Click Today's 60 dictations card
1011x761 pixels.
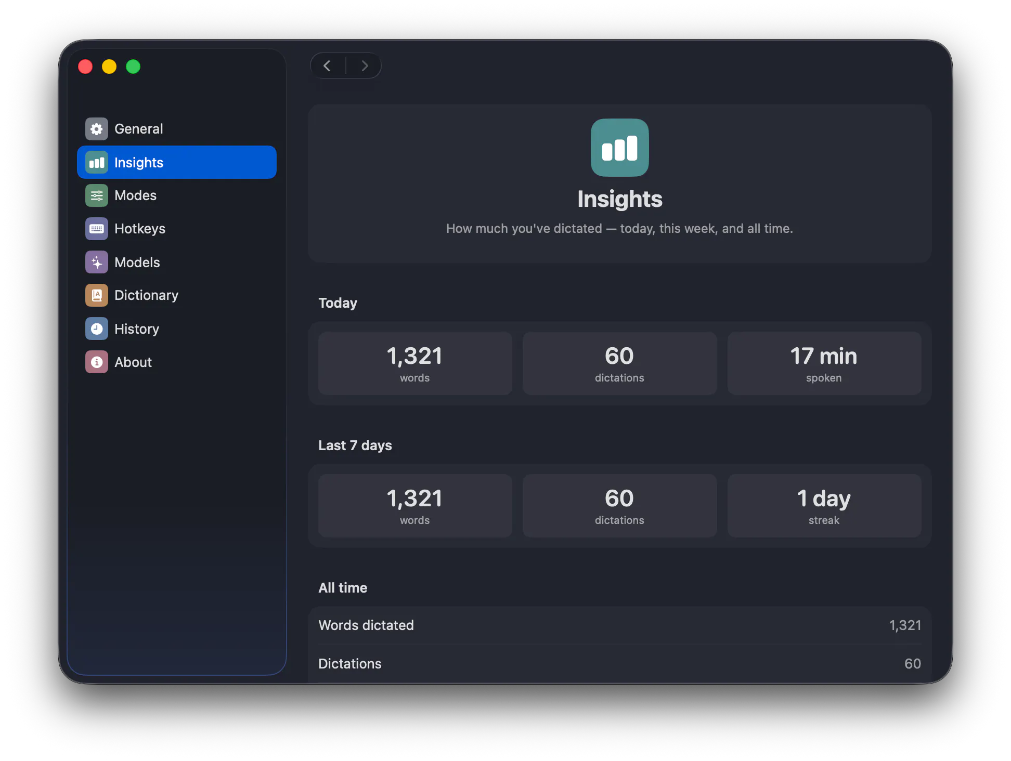pos(619,363)
